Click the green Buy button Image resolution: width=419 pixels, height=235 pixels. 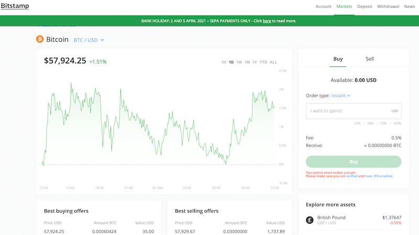click(354, 162)
